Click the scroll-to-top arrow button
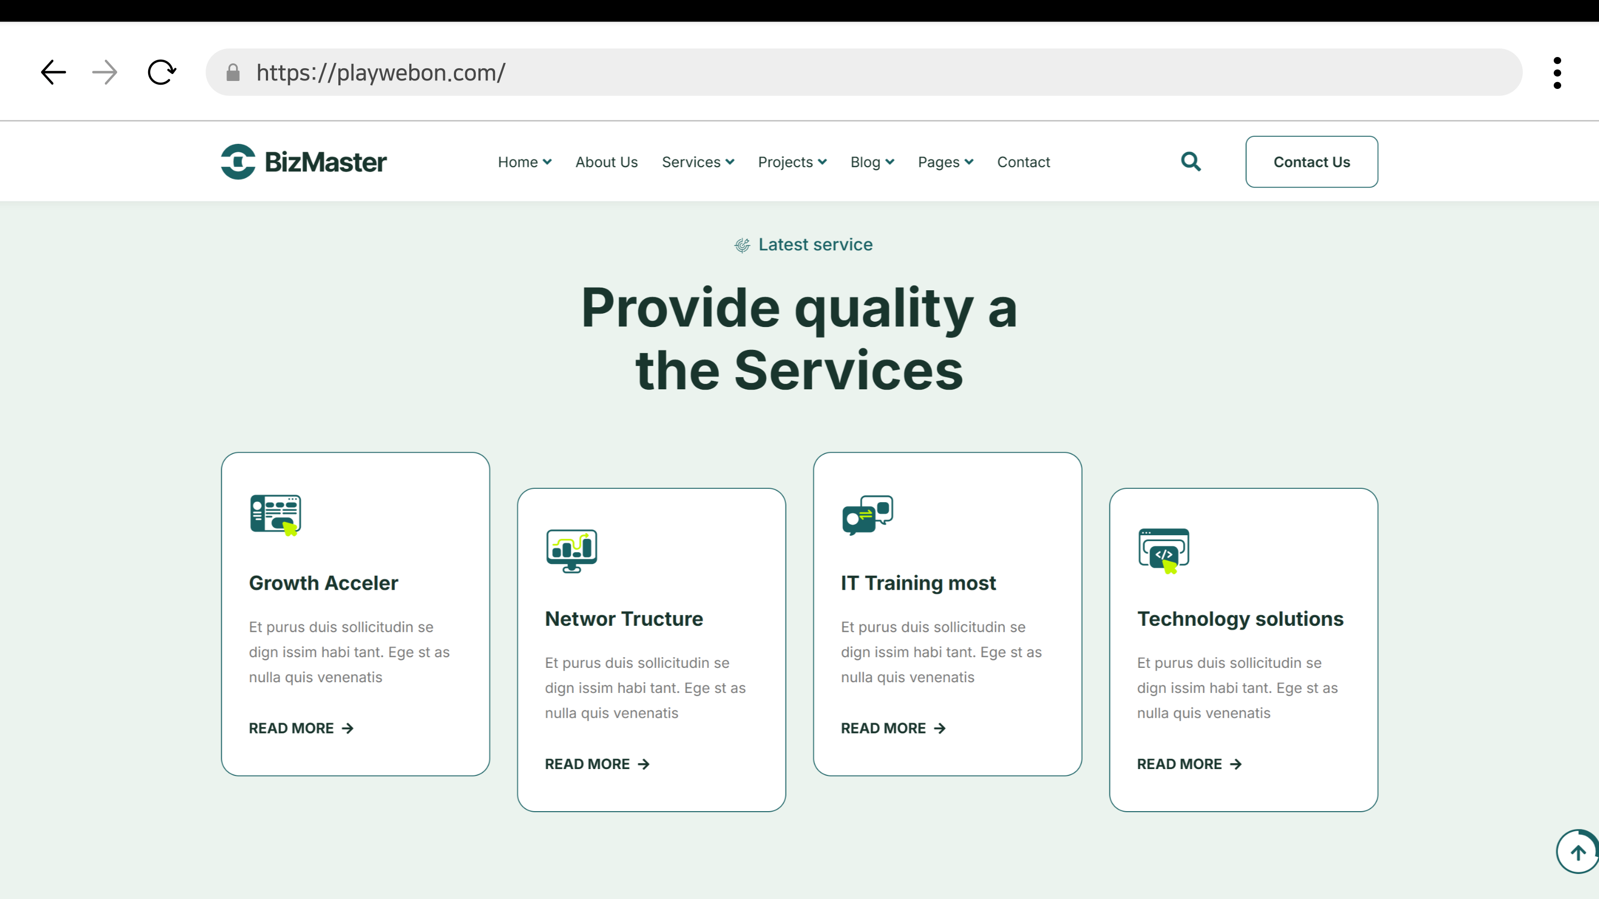This screenshot has height=899, width=1599. coord(1577,853)
